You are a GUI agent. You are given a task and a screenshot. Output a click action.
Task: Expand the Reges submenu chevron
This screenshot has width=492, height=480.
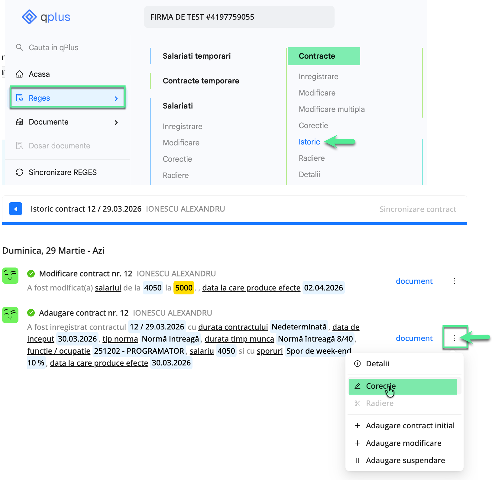click(x=116, y=99)
